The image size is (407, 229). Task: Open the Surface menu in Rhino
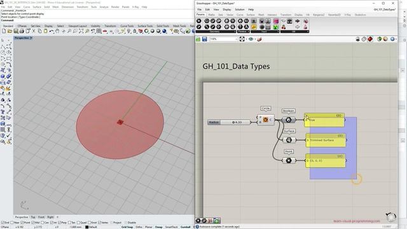point(37,7)
